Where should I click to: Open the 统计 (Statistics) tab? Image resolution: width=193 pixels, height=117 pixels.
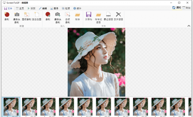click(x=77, y=9)
